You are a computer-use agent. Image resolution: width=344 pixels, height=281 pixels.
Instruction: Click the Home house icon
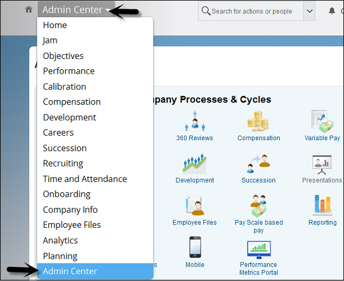pos(29,10)
